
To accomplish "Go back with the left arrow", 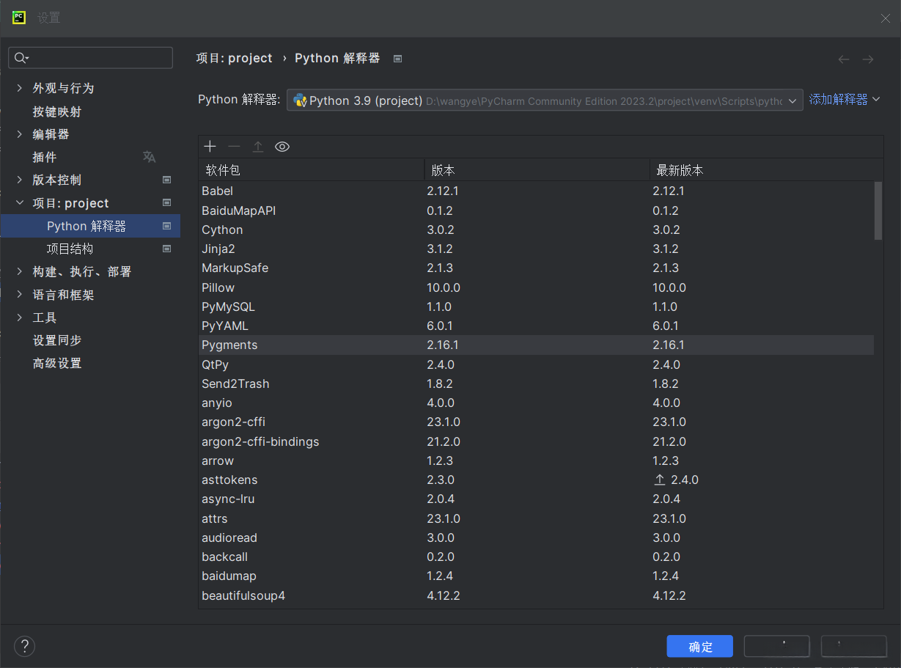I will 844,59.
